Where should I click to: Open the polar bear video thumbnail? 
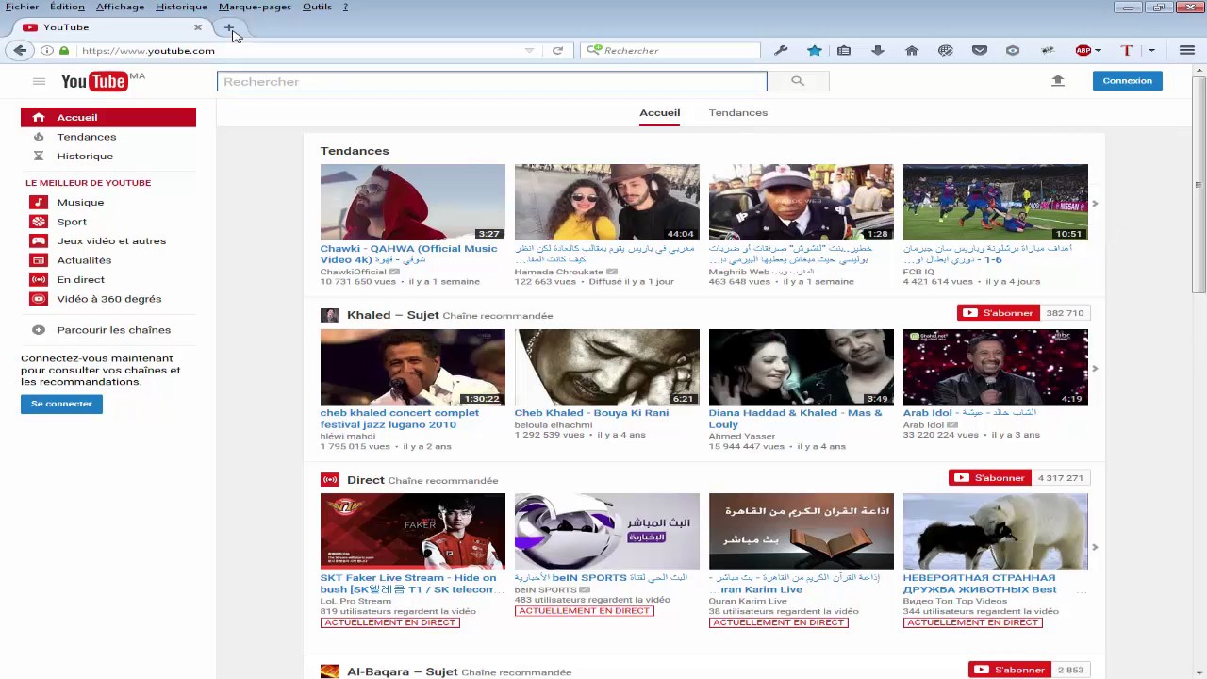(x=995, y=532)
